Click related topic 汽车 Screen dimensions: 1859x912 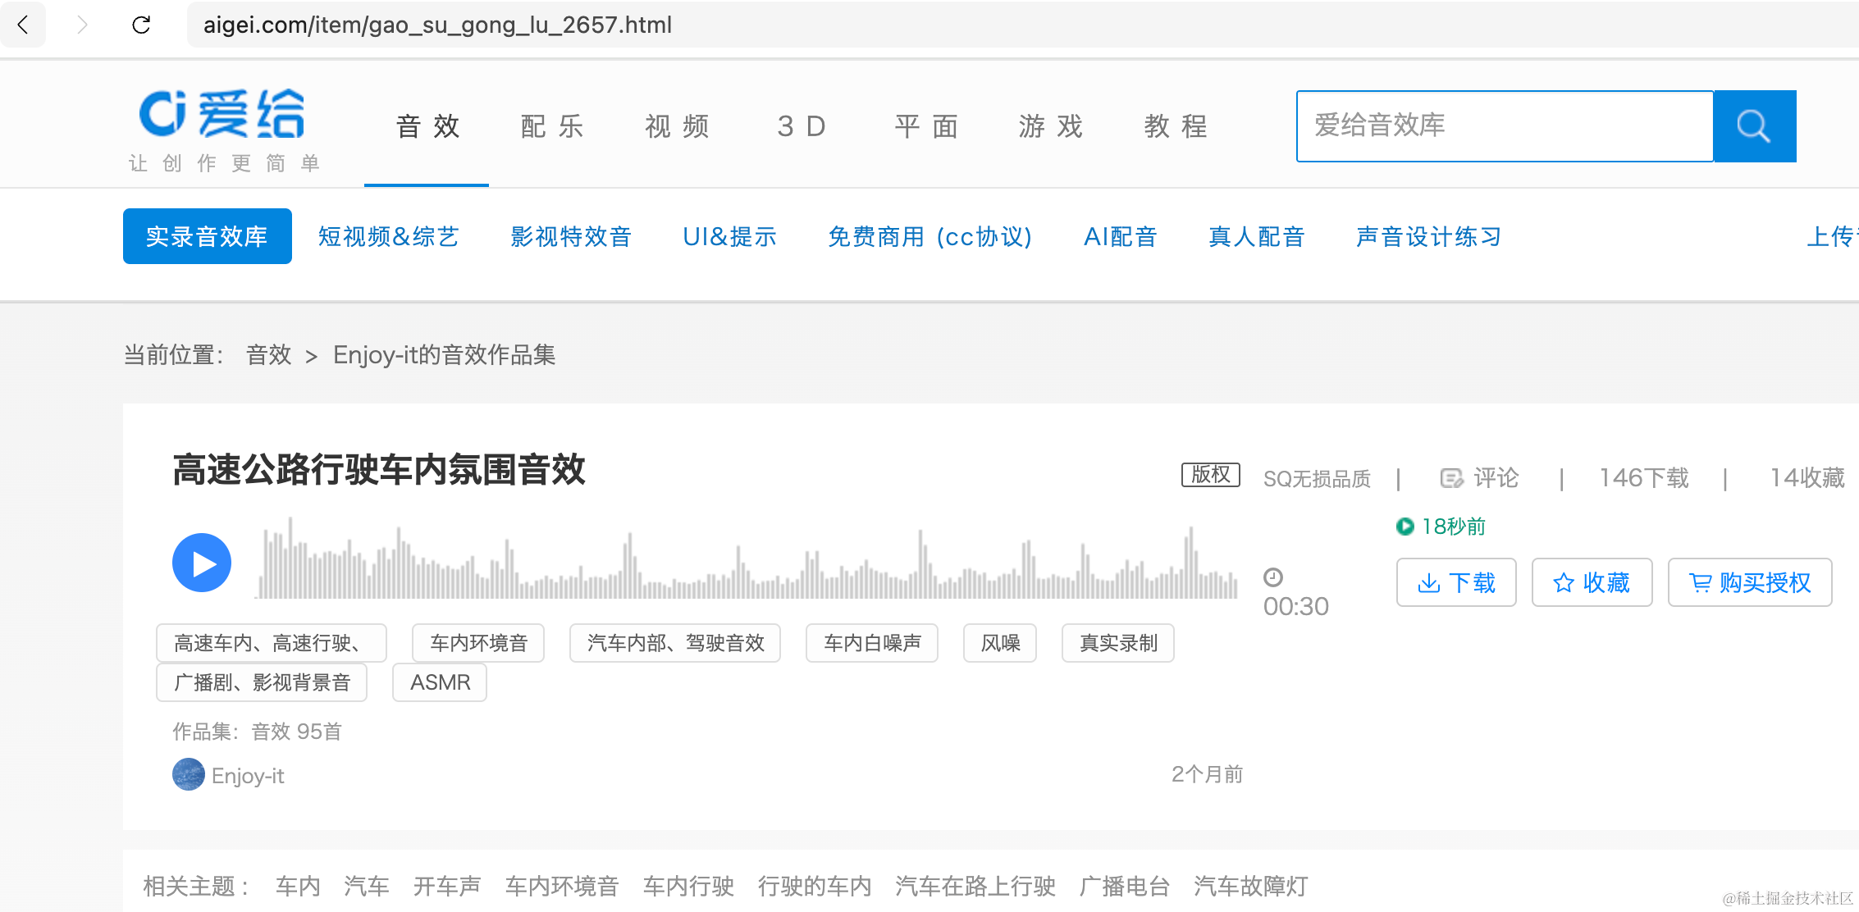pyautogui.click(x=367, y=886)
